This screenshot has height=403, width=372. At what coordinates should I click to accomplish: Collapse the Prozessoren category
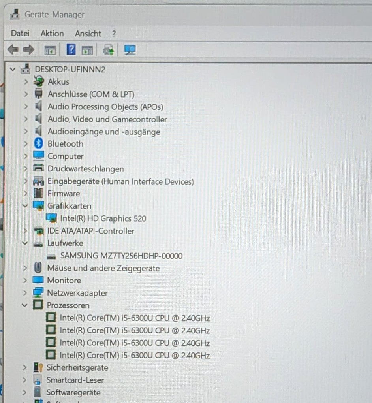[24, 305]
